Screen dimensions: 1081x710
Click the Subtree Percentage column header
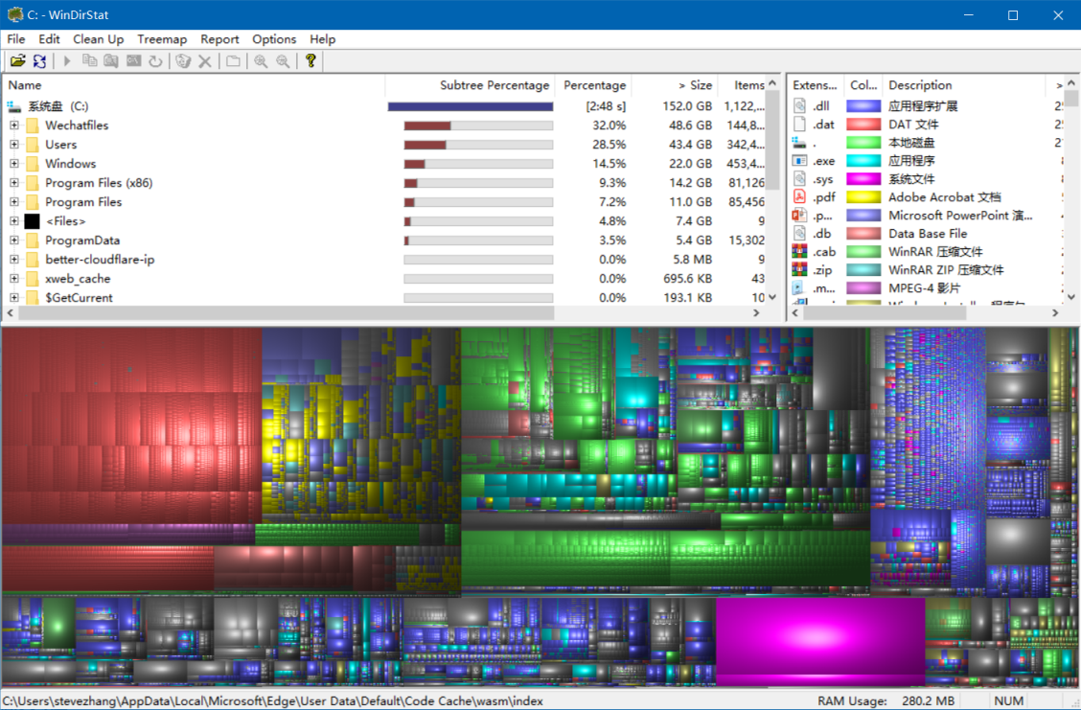tap(494, 85)
